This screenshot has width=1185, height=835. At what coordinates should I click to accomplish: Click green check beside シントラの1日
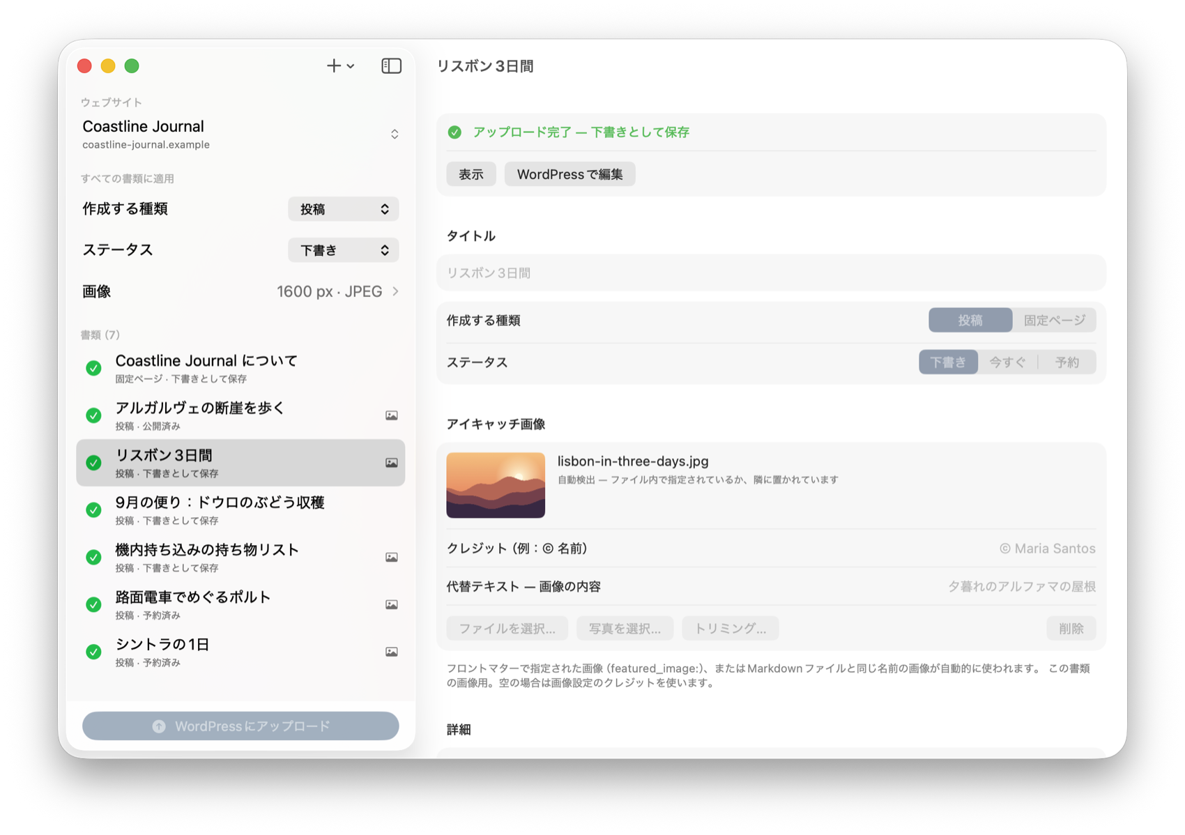click(93, 652)
